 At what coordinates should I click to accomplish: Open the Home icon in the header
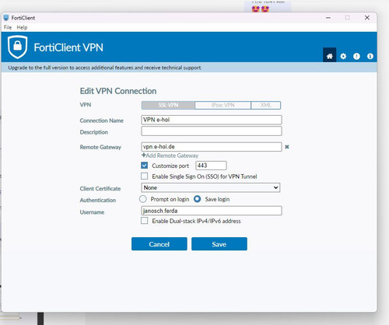click(329, 56)
